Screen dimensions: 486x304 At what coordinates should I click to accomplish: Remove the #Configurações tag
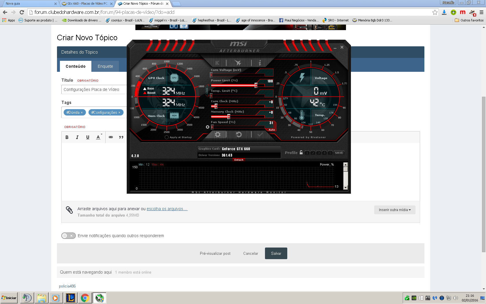click(119, 113)
